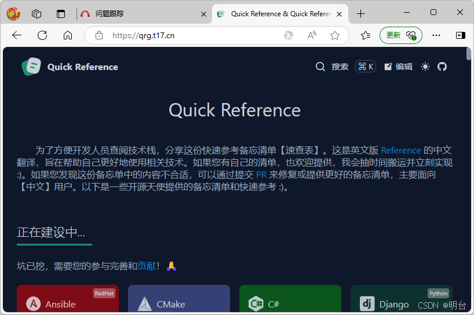Image resolution: width=474 pixels, height=315 pixels.
Task: Click the Python tag on Django card
Action: point(438,293)
